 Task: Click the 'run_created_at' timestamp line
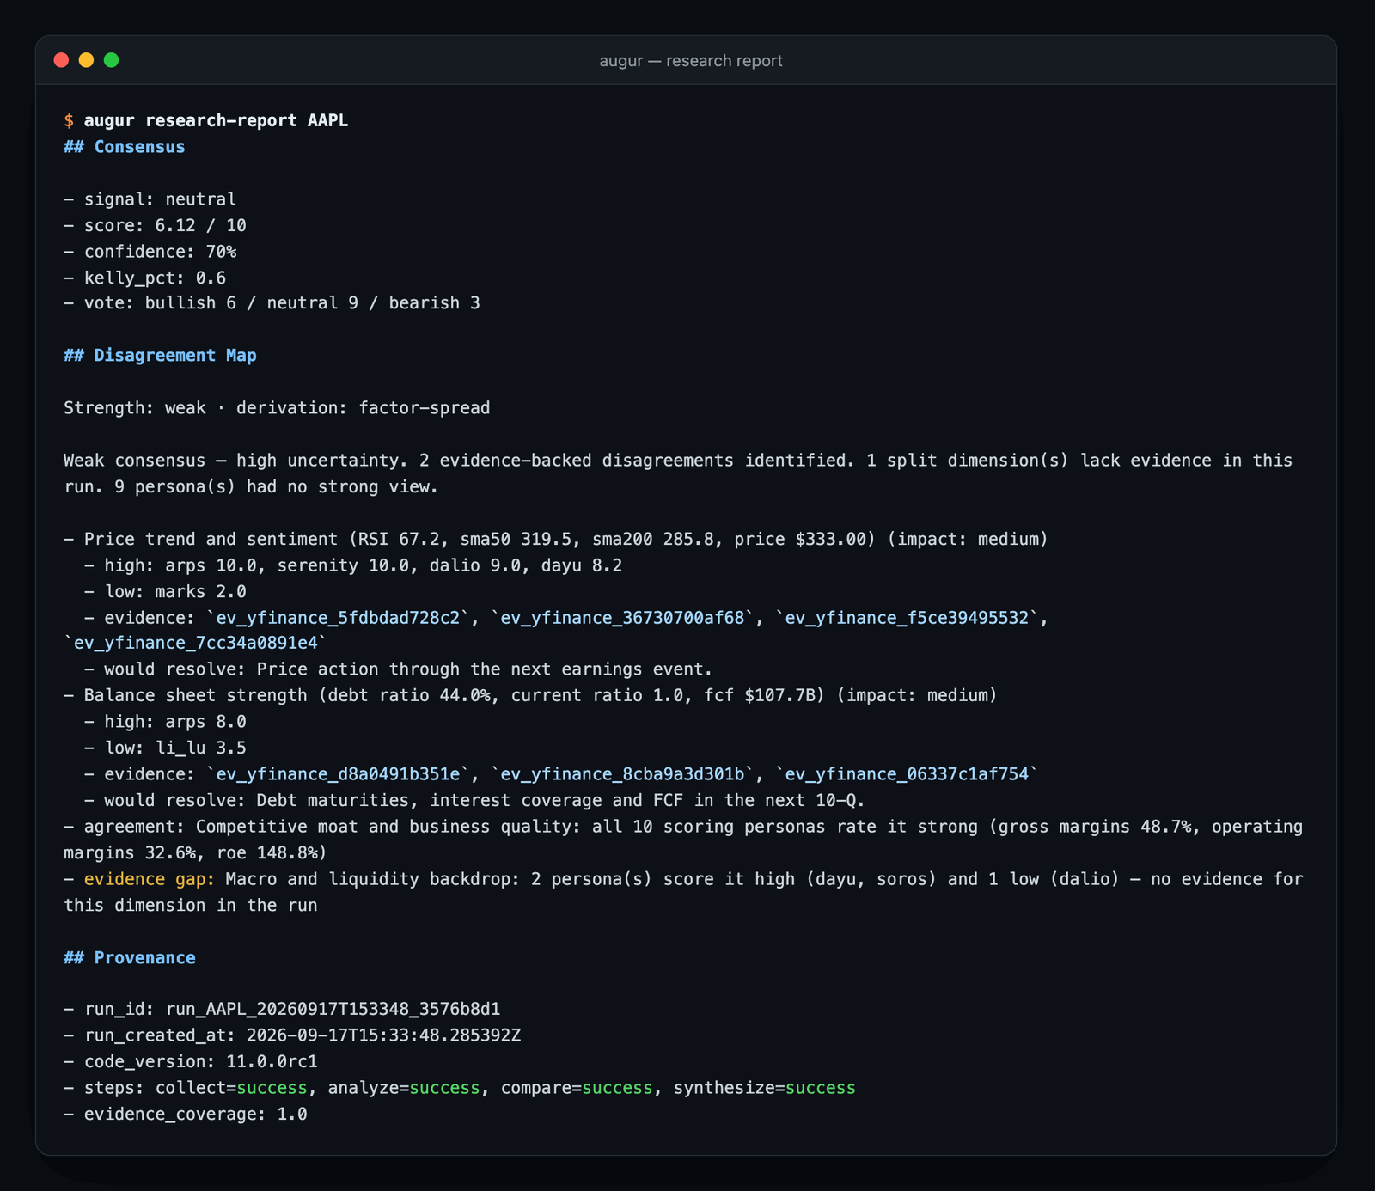[x=292, y=1035]
